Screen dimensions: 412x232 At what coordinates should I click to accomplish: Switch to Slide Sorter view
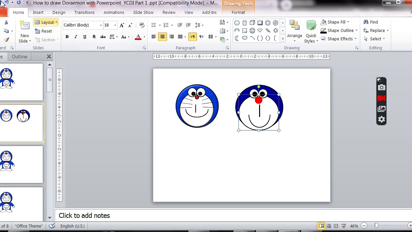point(329,226)
